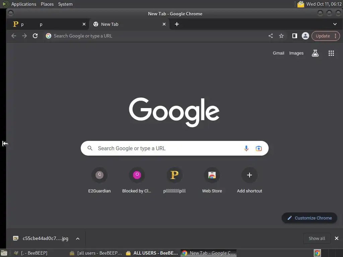Open Gmail link
Screen dimensions: 343x257
278,53
